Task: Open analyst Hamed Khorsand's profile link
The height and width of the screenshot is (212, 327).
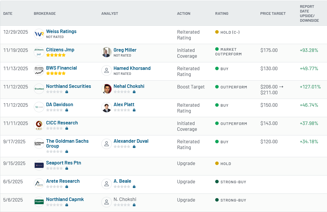Action: click(132, 68)
